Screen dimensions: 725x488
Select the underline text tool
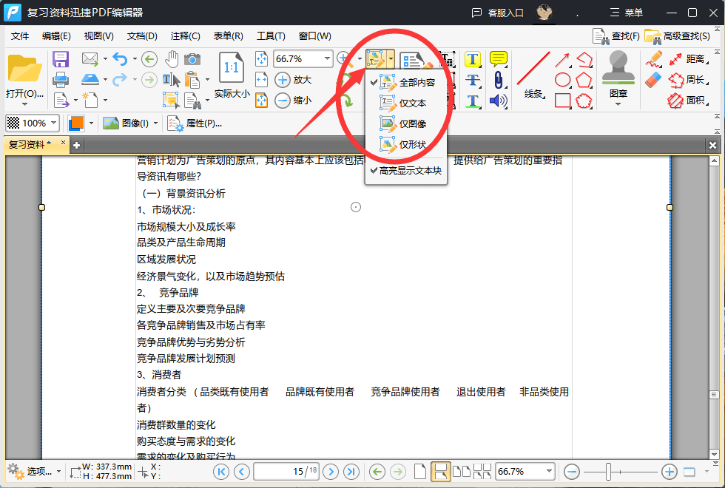[473, 101]
